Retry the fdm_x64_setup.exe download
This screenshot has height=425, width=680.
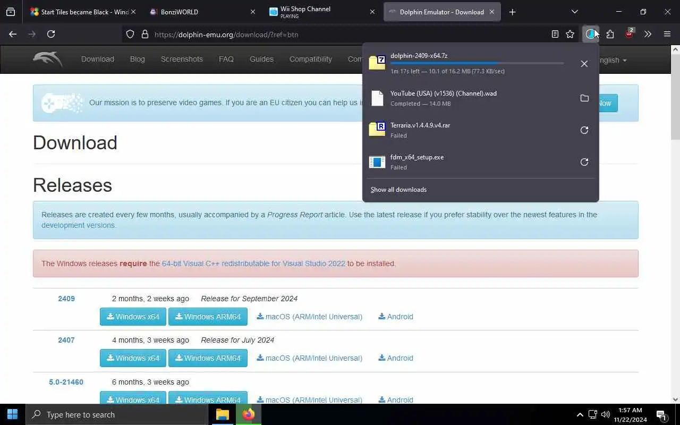584,162
